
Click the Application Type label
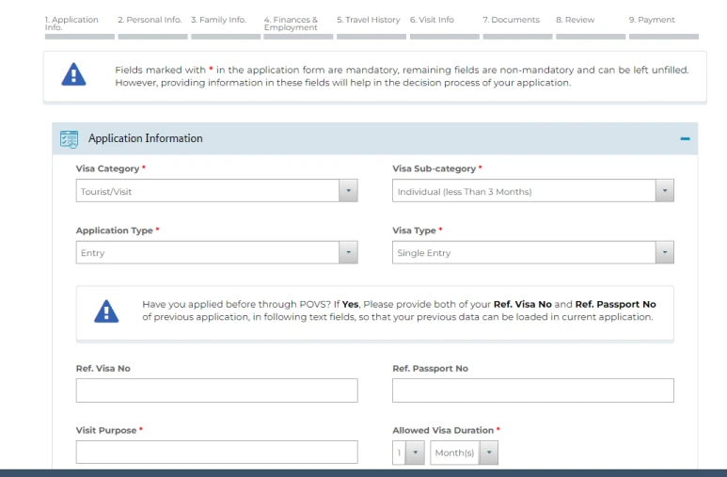pos(115,231)
